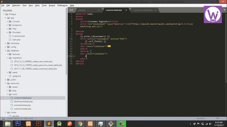Viewport: 227px width, 127px height.
Task: Click the migrations folder icon
Action: click(x=10, y=58)
